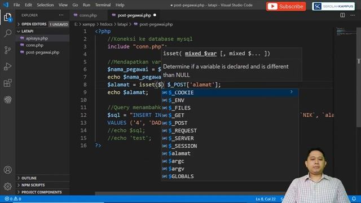Click the echo $alamat; code line

(128, 92)
